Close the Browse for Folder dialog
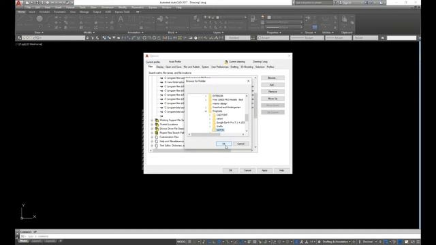 tap(248, 81)
